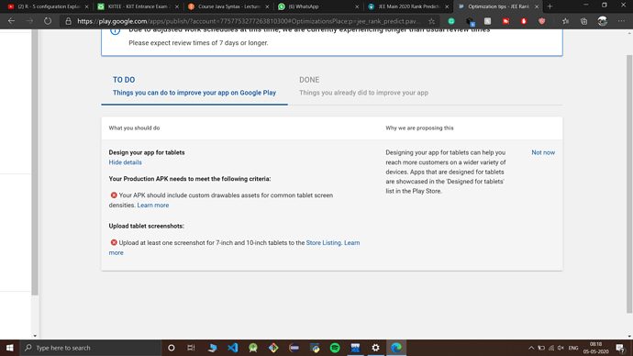This screenshot has height=356, width=633.
Task: Open the gray square extension icon
Action: point(488,21)
